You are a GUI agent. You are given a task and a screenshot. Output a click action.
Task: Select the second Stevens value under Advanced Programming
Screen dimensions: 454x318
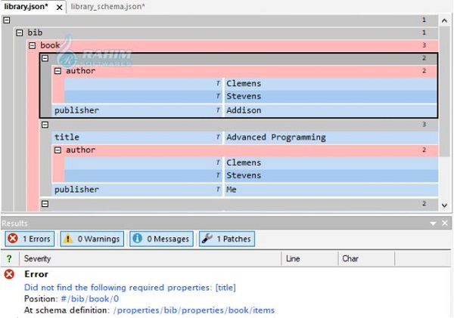[x=331, y=175]
